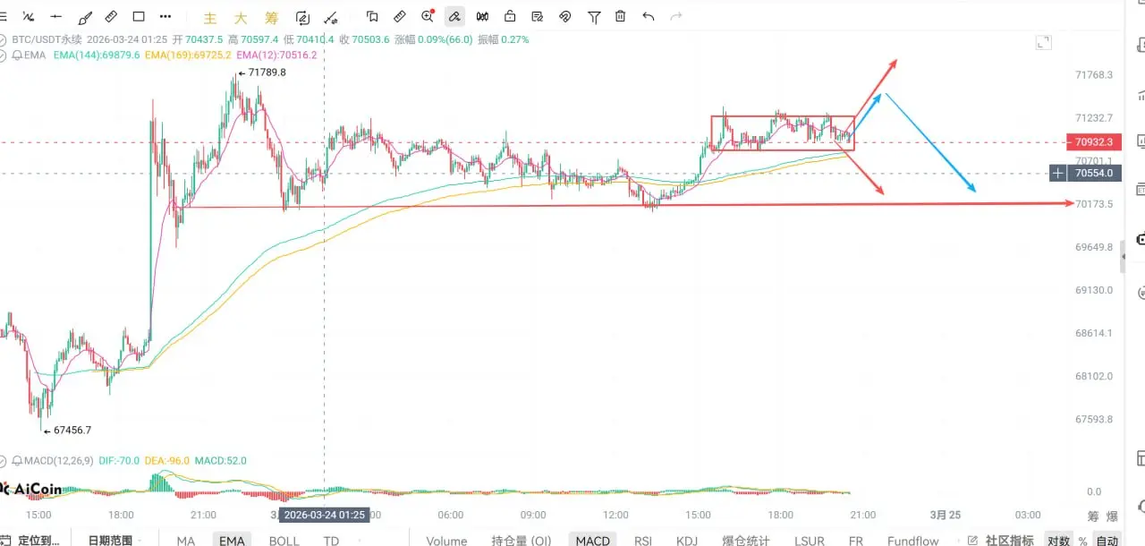Viewport: 1145px width, 546px height.
Task: Switch to FR indicator tab
Action: (856, 541)
